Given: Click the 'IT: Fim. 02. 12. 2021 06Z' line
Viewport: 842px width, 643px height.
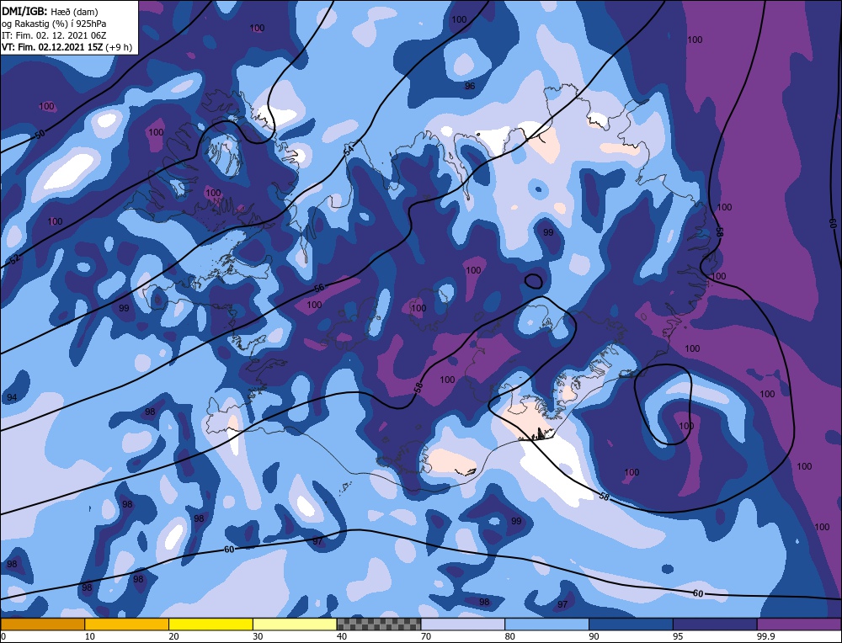Looking at the screenshot, I should [54, 35].
